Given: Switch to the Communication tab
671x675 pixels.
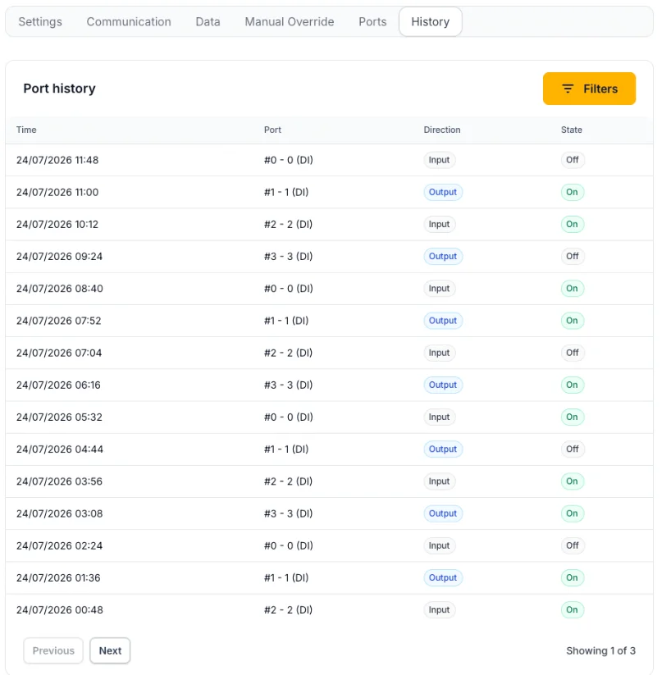Looking at the screenshot, I should point(129,22).
